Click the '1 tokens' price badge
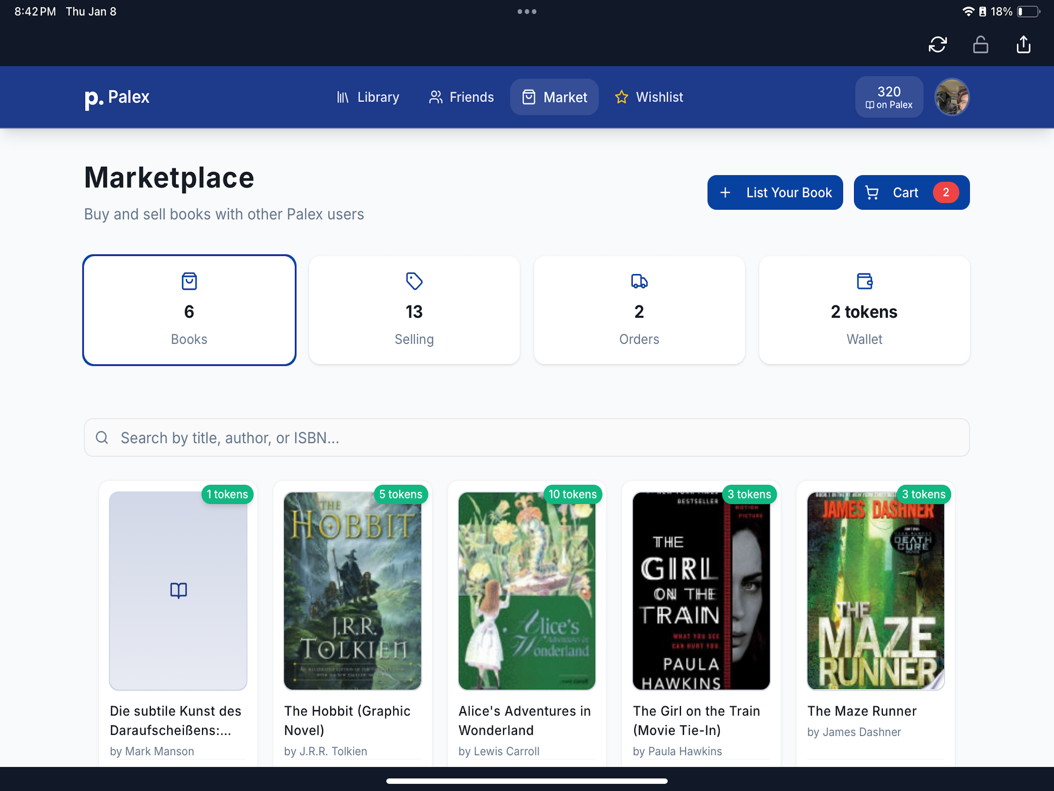1054x791 pixels. tap(227, 494)
